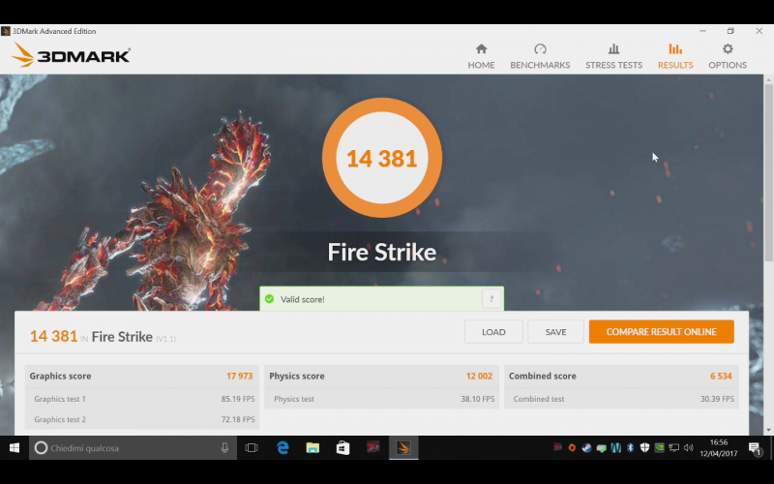The width and height of the screenshot is (774, 484).
Task: Click the network tray icon
Action: tap(673, 448)
